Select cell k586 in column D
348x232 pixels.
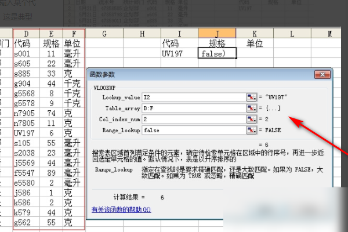pyautogui.click(x=26, y=202)
